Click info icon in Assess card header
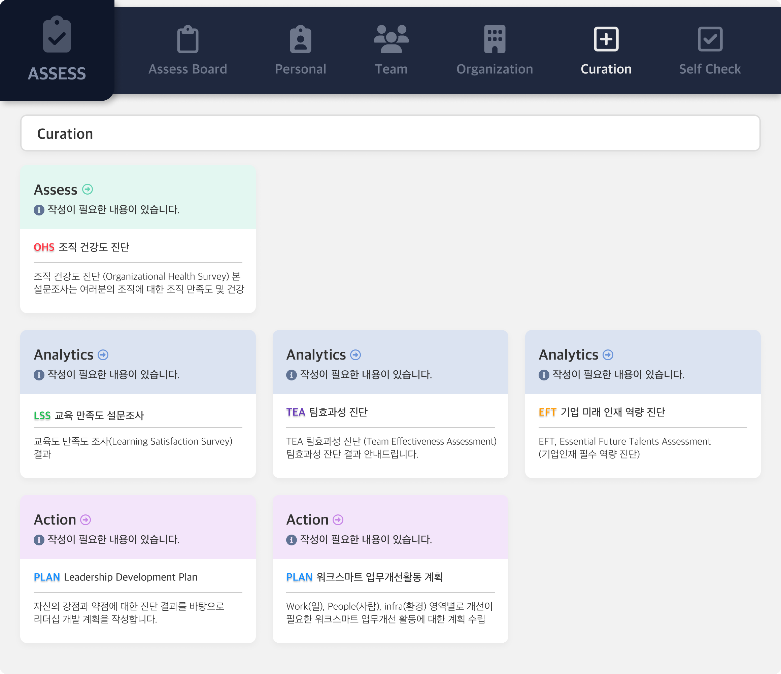The image size is (781, 674). pyautogui.click(x=39, y=210)
